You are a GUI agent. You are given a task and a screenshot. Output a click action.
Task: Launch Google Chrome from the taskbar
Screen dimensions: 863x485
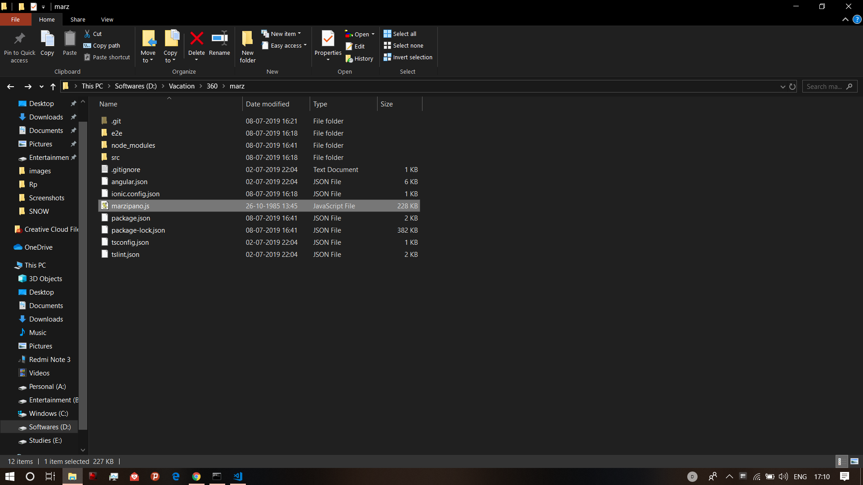[196, 476]
